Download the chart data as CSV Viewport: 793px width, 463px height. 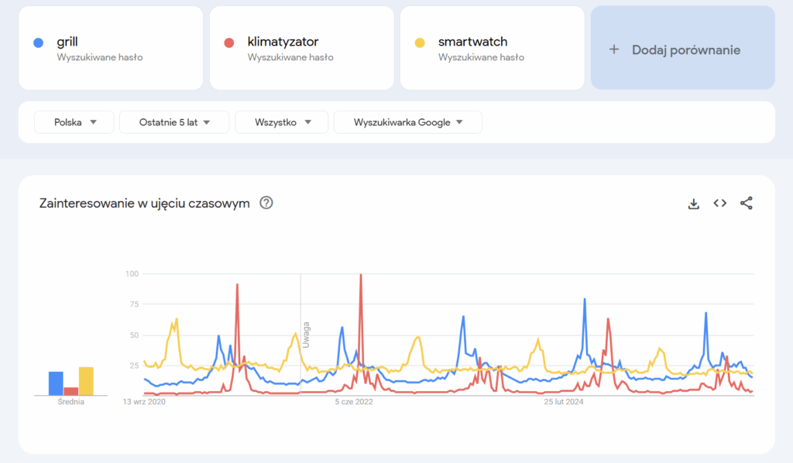click(693, 203)
